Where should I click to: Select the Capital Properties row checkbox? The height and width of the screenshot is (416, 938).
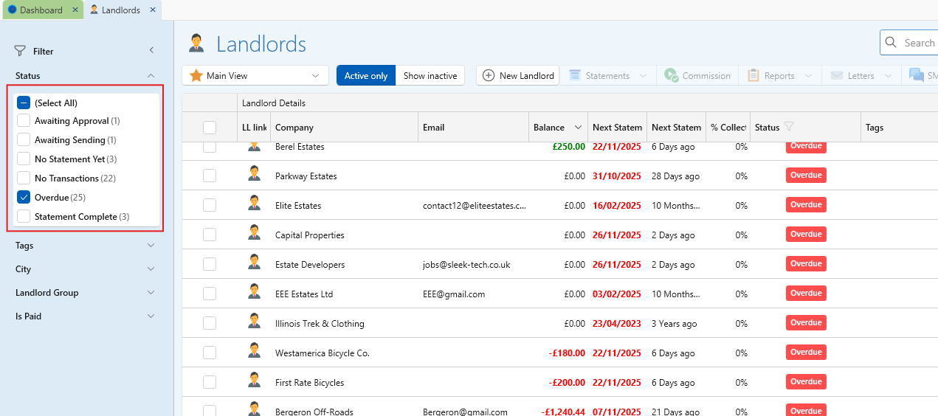(x=210, y=235)
